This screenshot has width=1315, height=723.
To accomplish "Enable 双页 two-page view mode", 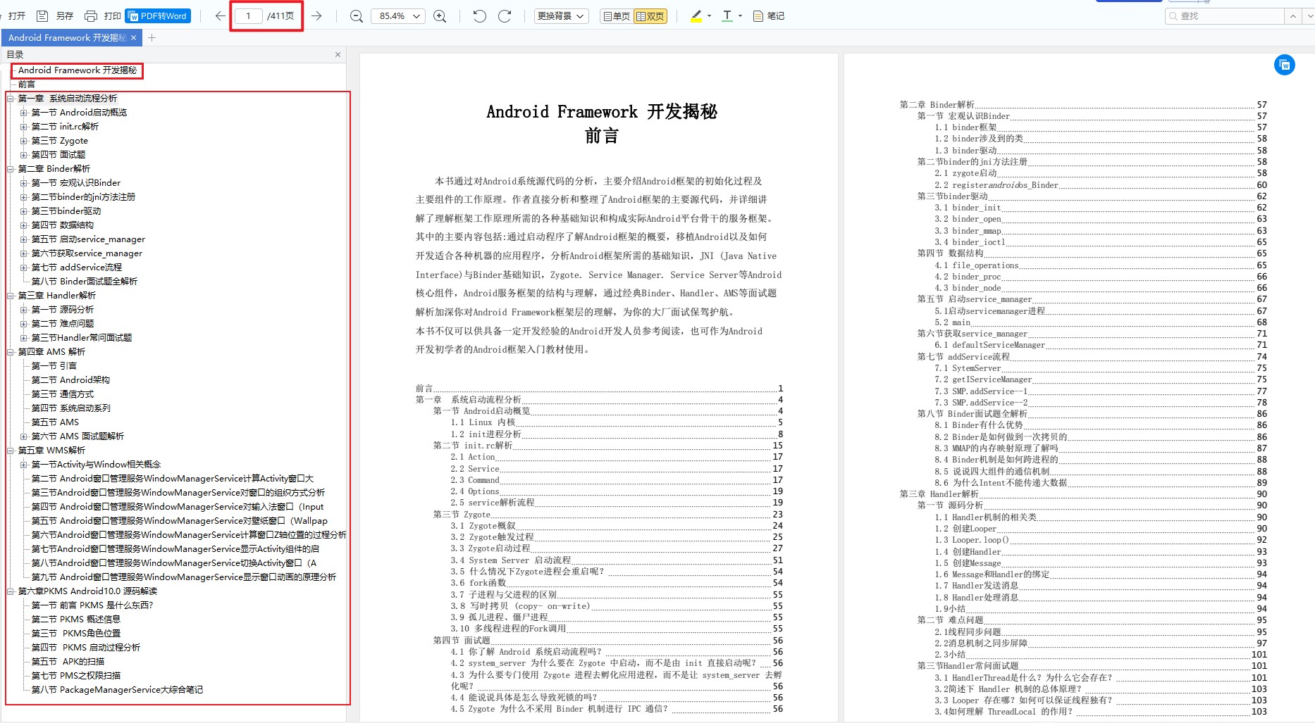I will click(x=650, y=15).
